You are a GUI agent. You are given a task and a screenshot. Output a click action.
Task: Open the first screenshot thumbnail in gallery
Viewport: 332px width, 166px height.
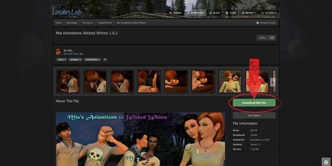coord(68,82)
